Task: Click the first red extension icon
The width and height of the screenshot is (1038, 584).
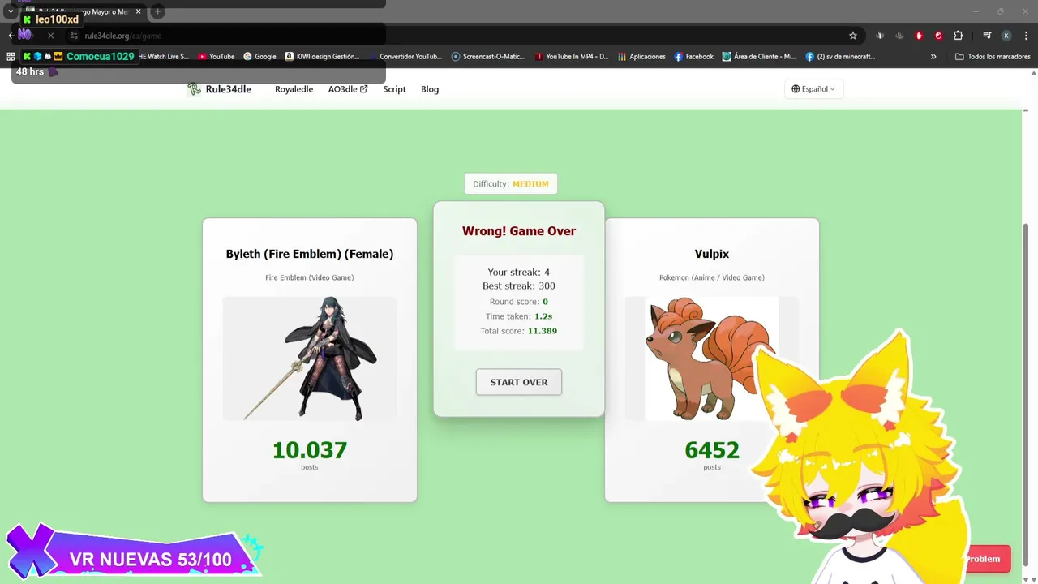Action: coord(919,36)
